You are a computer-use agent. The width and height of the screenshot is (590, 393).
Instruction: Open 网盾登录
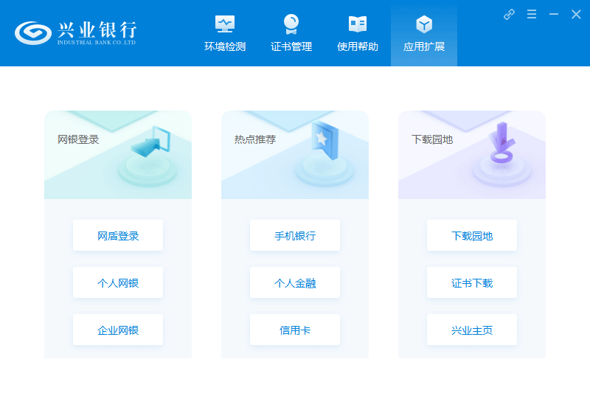(x=118, y=235)
